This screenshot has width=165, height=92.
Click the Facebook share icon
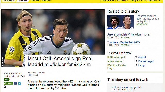[x=15, y=83]
